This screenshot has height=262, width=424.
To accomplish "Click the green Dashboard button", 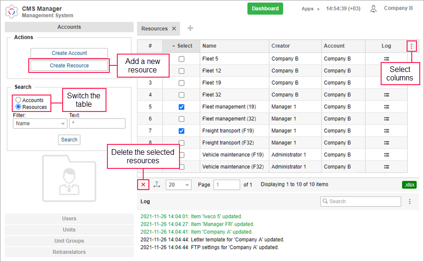I will pyautogui.click(x=265, y=8).
